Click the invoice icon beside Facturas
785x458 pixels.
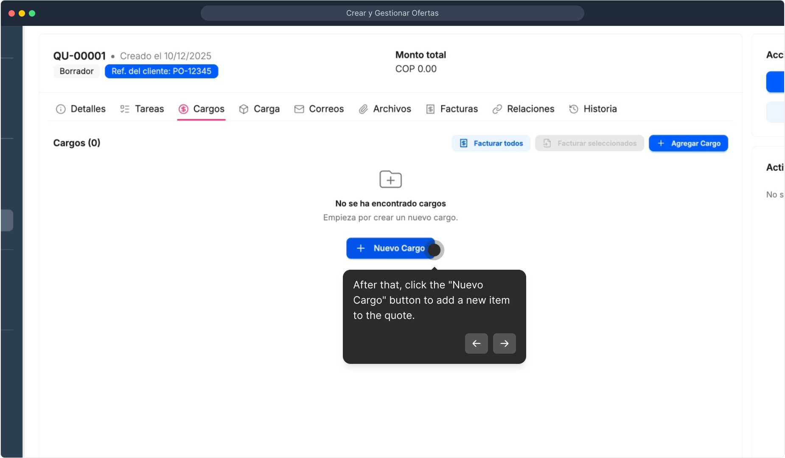[430, 109]
